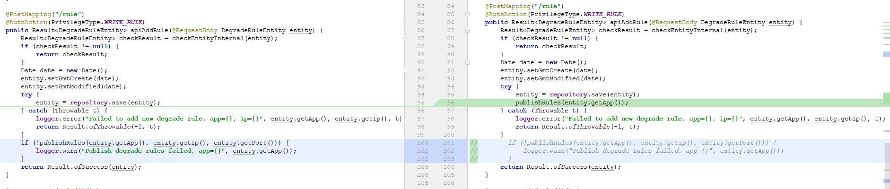The height and width of the screenshot is (189, 890).
Task: Collapse fold marker at line 91 in left pane
Action: [404, 70]
